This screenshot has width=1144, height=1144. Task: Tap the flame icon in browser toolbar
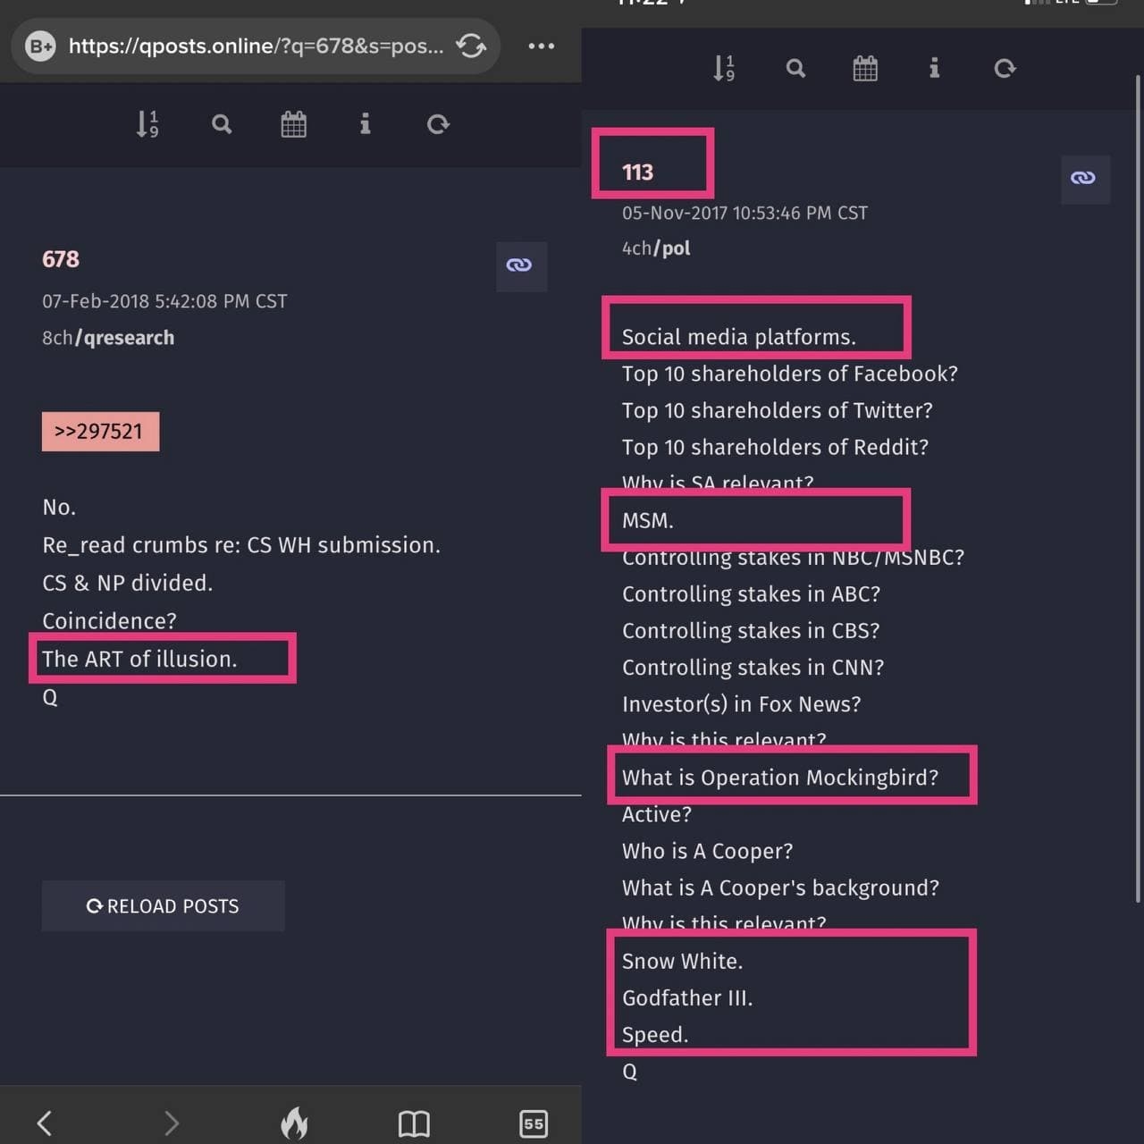coord(294,1123)
